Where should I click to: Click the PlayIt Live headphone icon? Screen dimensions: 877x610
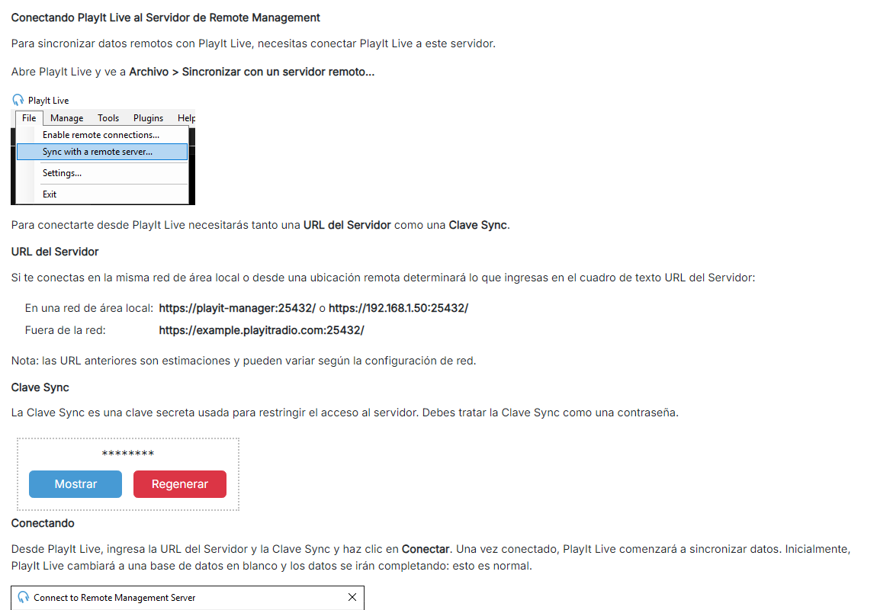pyautogui.click(x=18, y=100)
